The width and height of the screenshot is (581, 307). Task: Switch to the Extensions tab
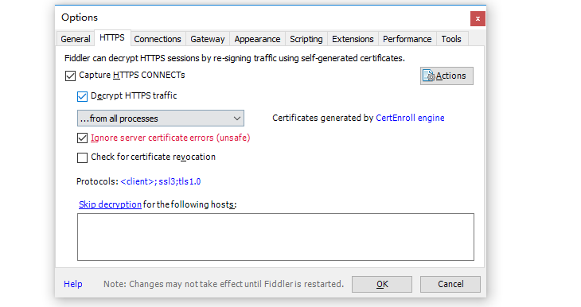353,39
